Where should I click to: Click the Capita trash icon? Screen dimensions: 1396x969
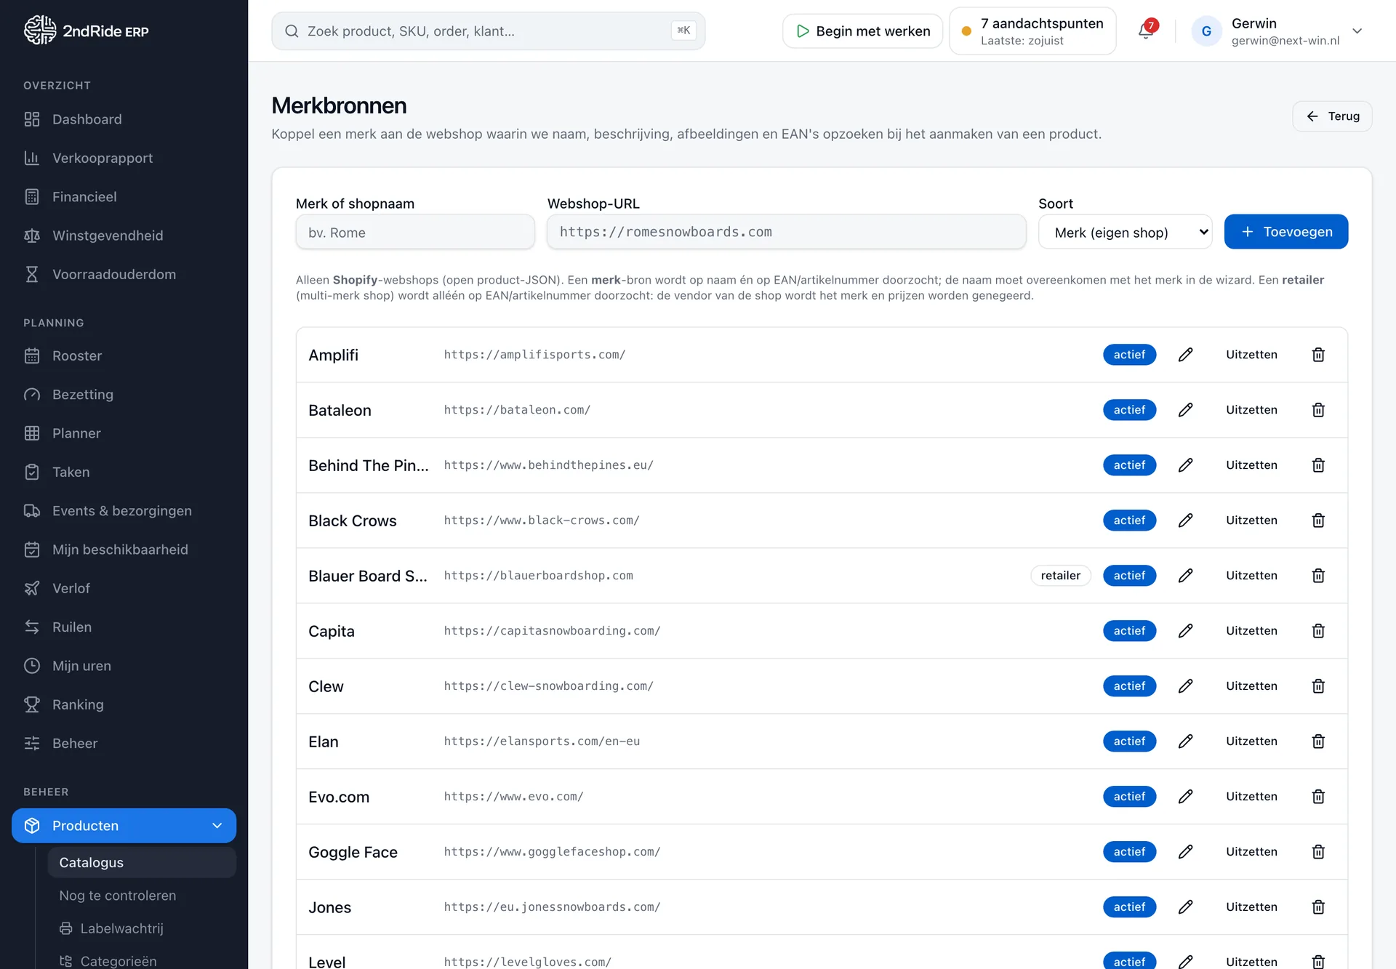coord(1318,631)
